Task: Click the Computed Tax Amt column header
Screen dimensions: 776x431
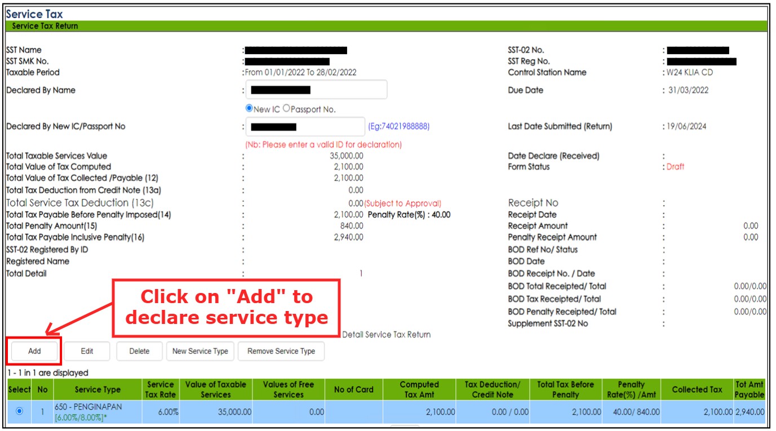Action: pyautogui.click(x=419, y=389)
